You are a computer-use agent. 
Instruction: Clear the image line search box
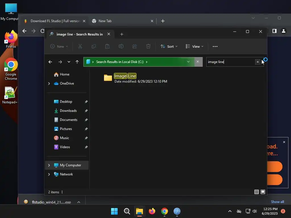257,62
